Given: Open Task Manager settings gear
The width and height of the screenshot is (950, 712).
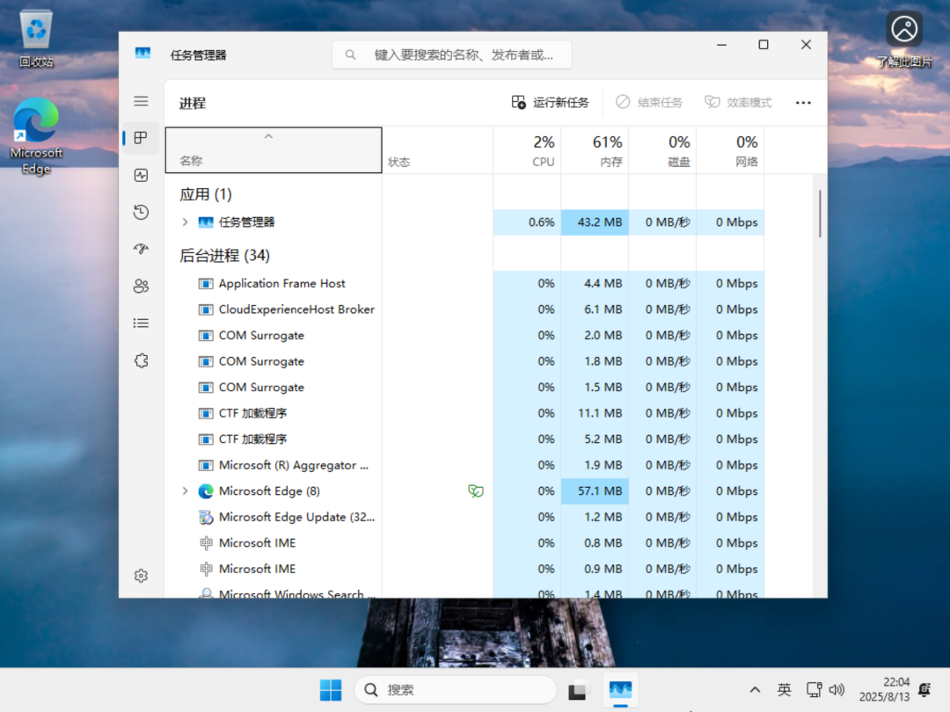Looking at the screenshot, I should click(x=141, y=576).
